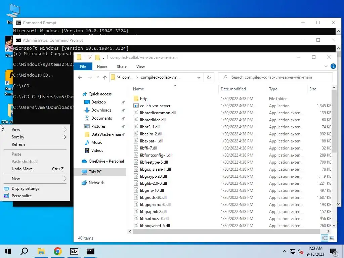Click the vertical scrollbar of the file list
Viewport: 344px width, 258px height.
(334, 121)
